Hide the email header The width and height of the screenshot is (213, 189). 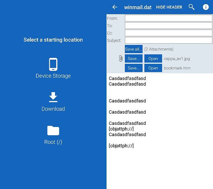169,7
